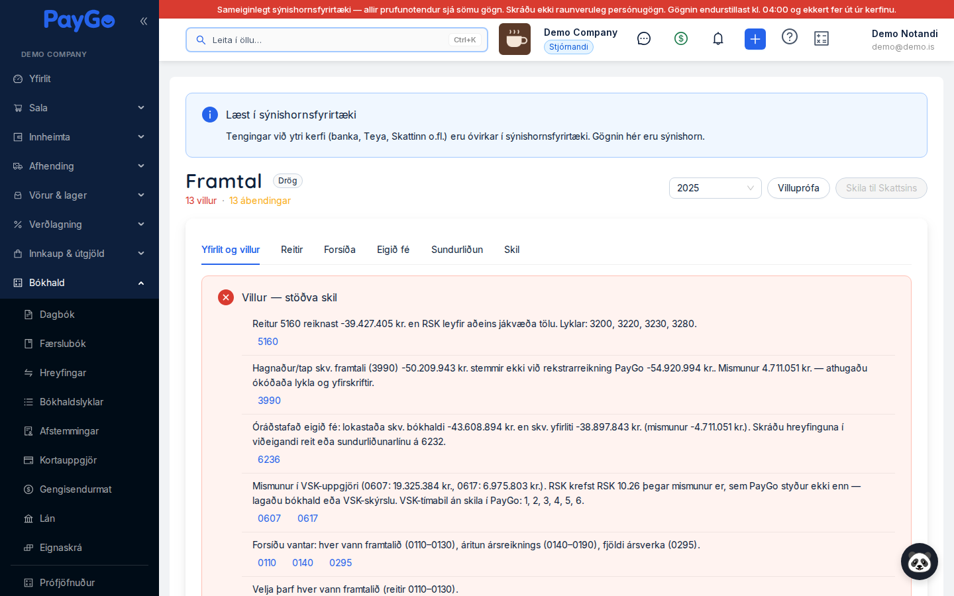Expand the Afhending menu
This screenshot has width=954, height=596.
[79, 166]
